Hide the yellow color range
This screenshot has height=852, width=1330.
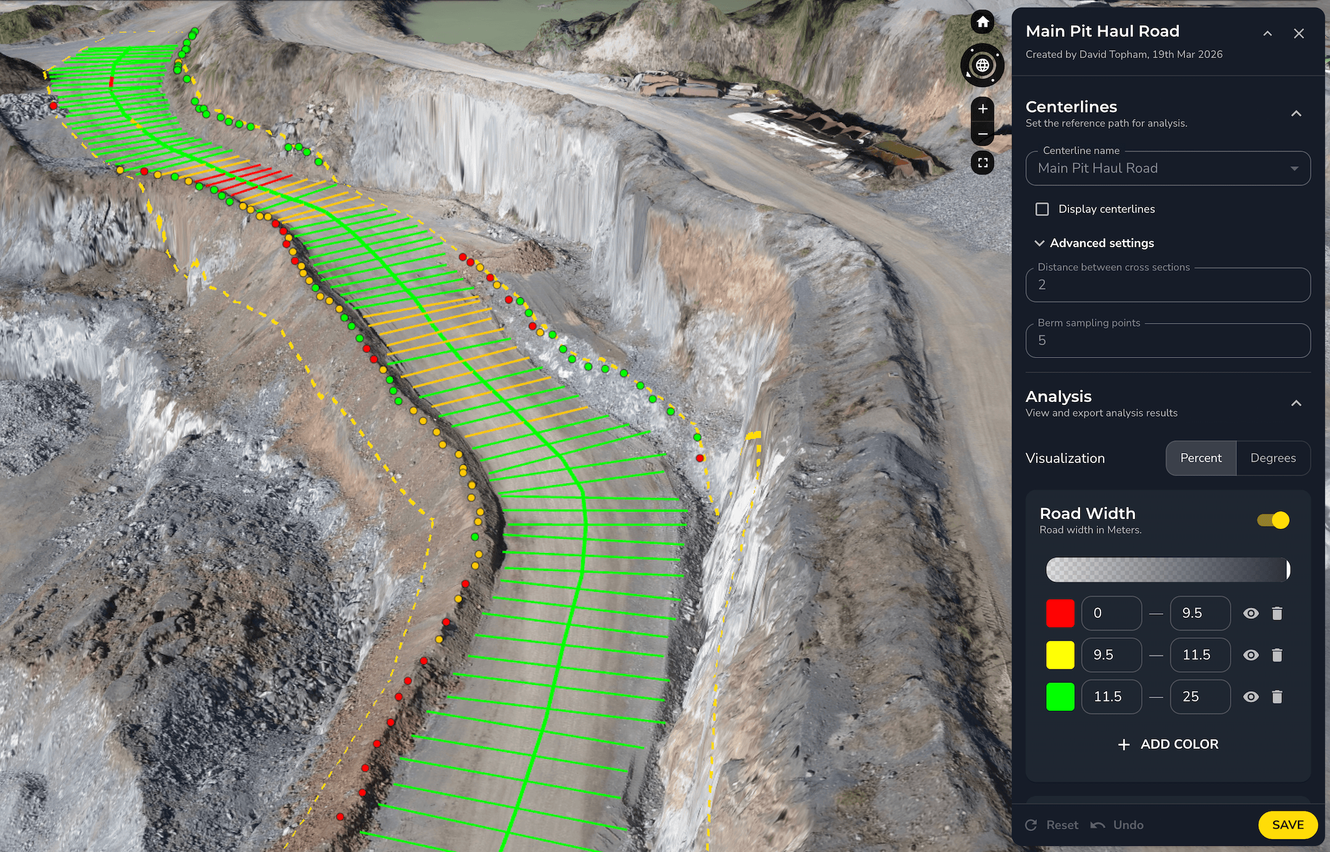point(1251,655)
